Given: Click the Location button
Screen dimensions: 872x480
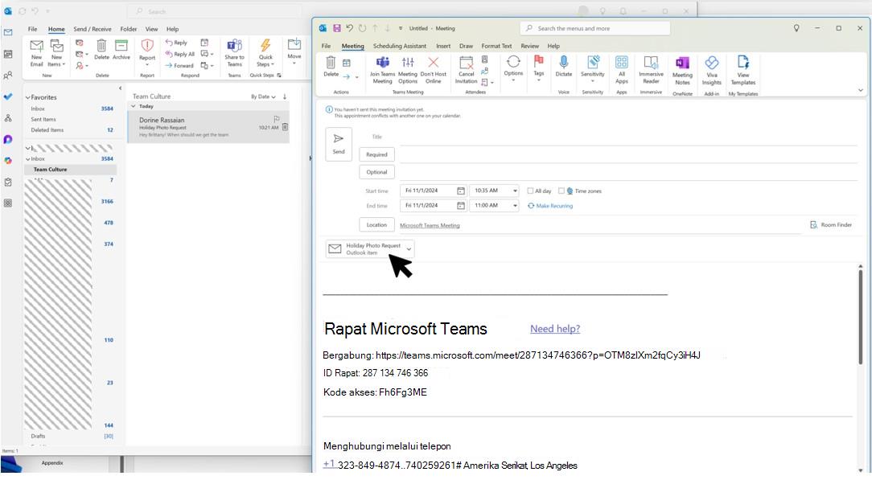Looking at the screenshot, I should (x=376, y=225).
